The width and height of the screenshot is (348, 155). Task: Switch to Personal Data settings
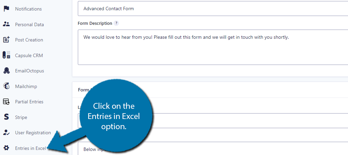point(29,24)
